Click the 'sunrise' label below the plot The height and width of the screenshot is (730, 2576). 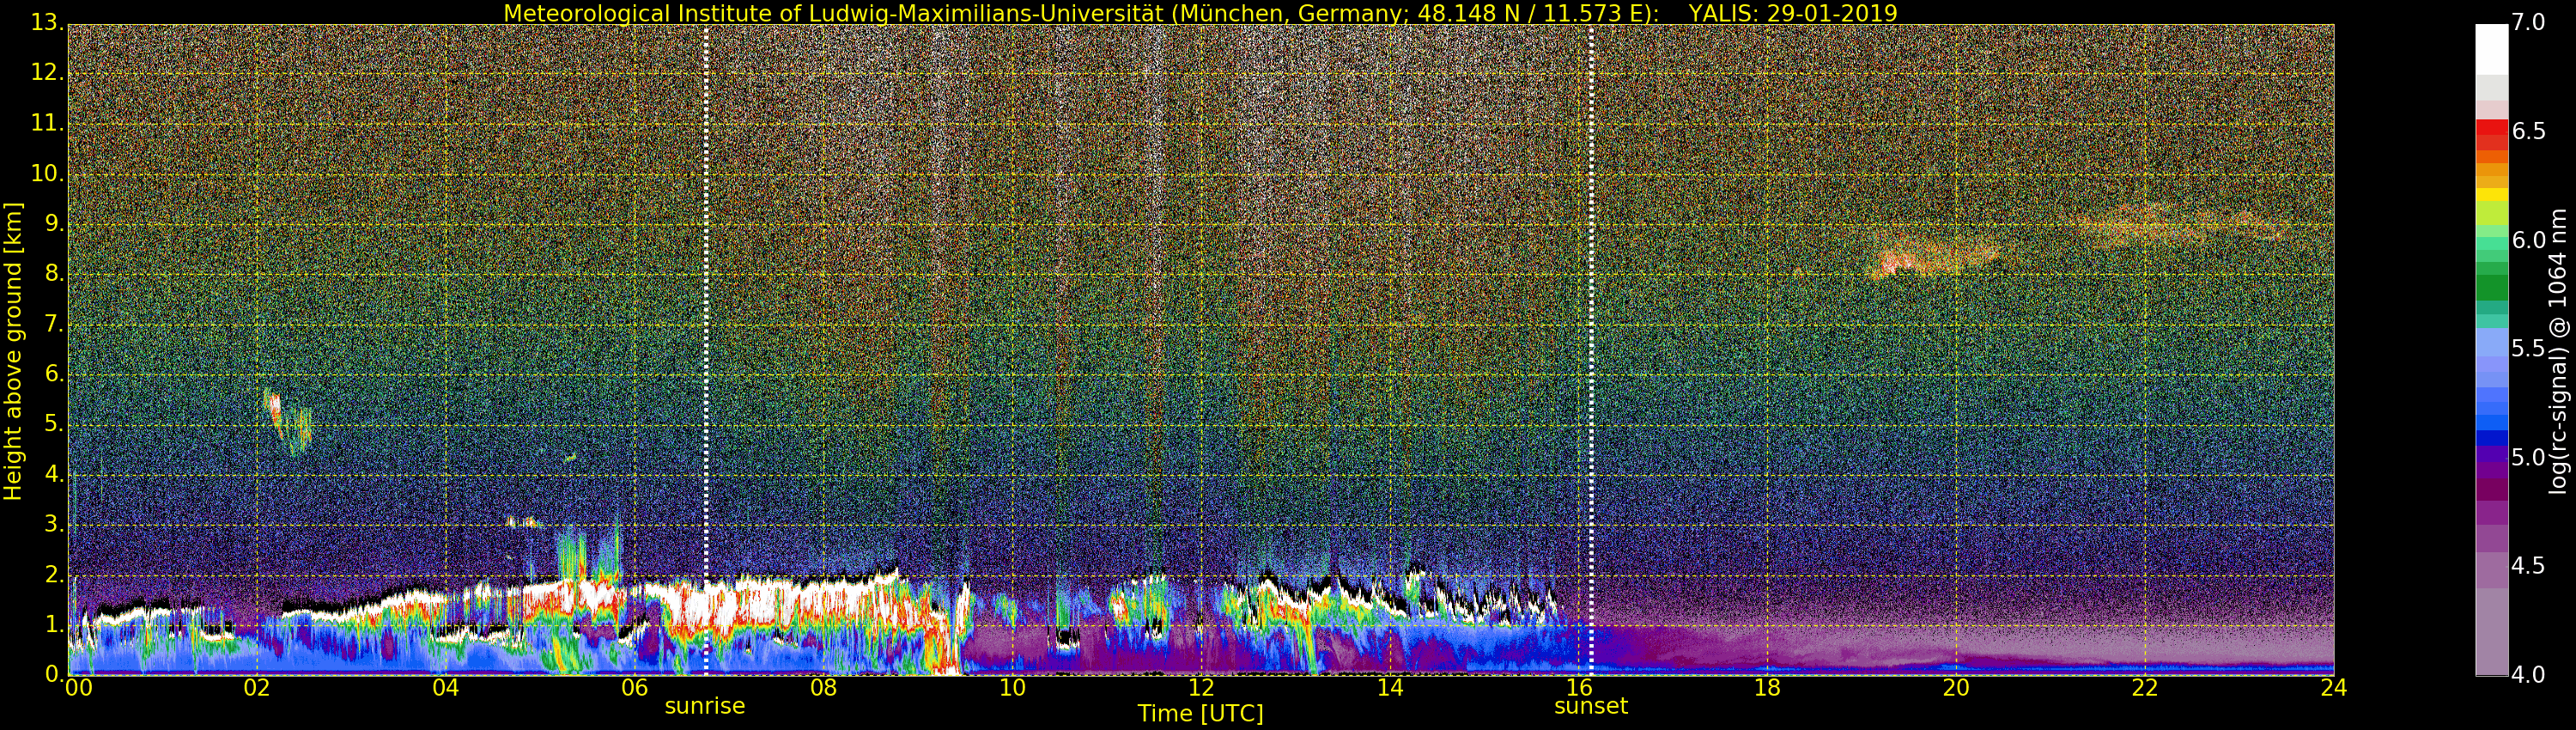point(705,706)
